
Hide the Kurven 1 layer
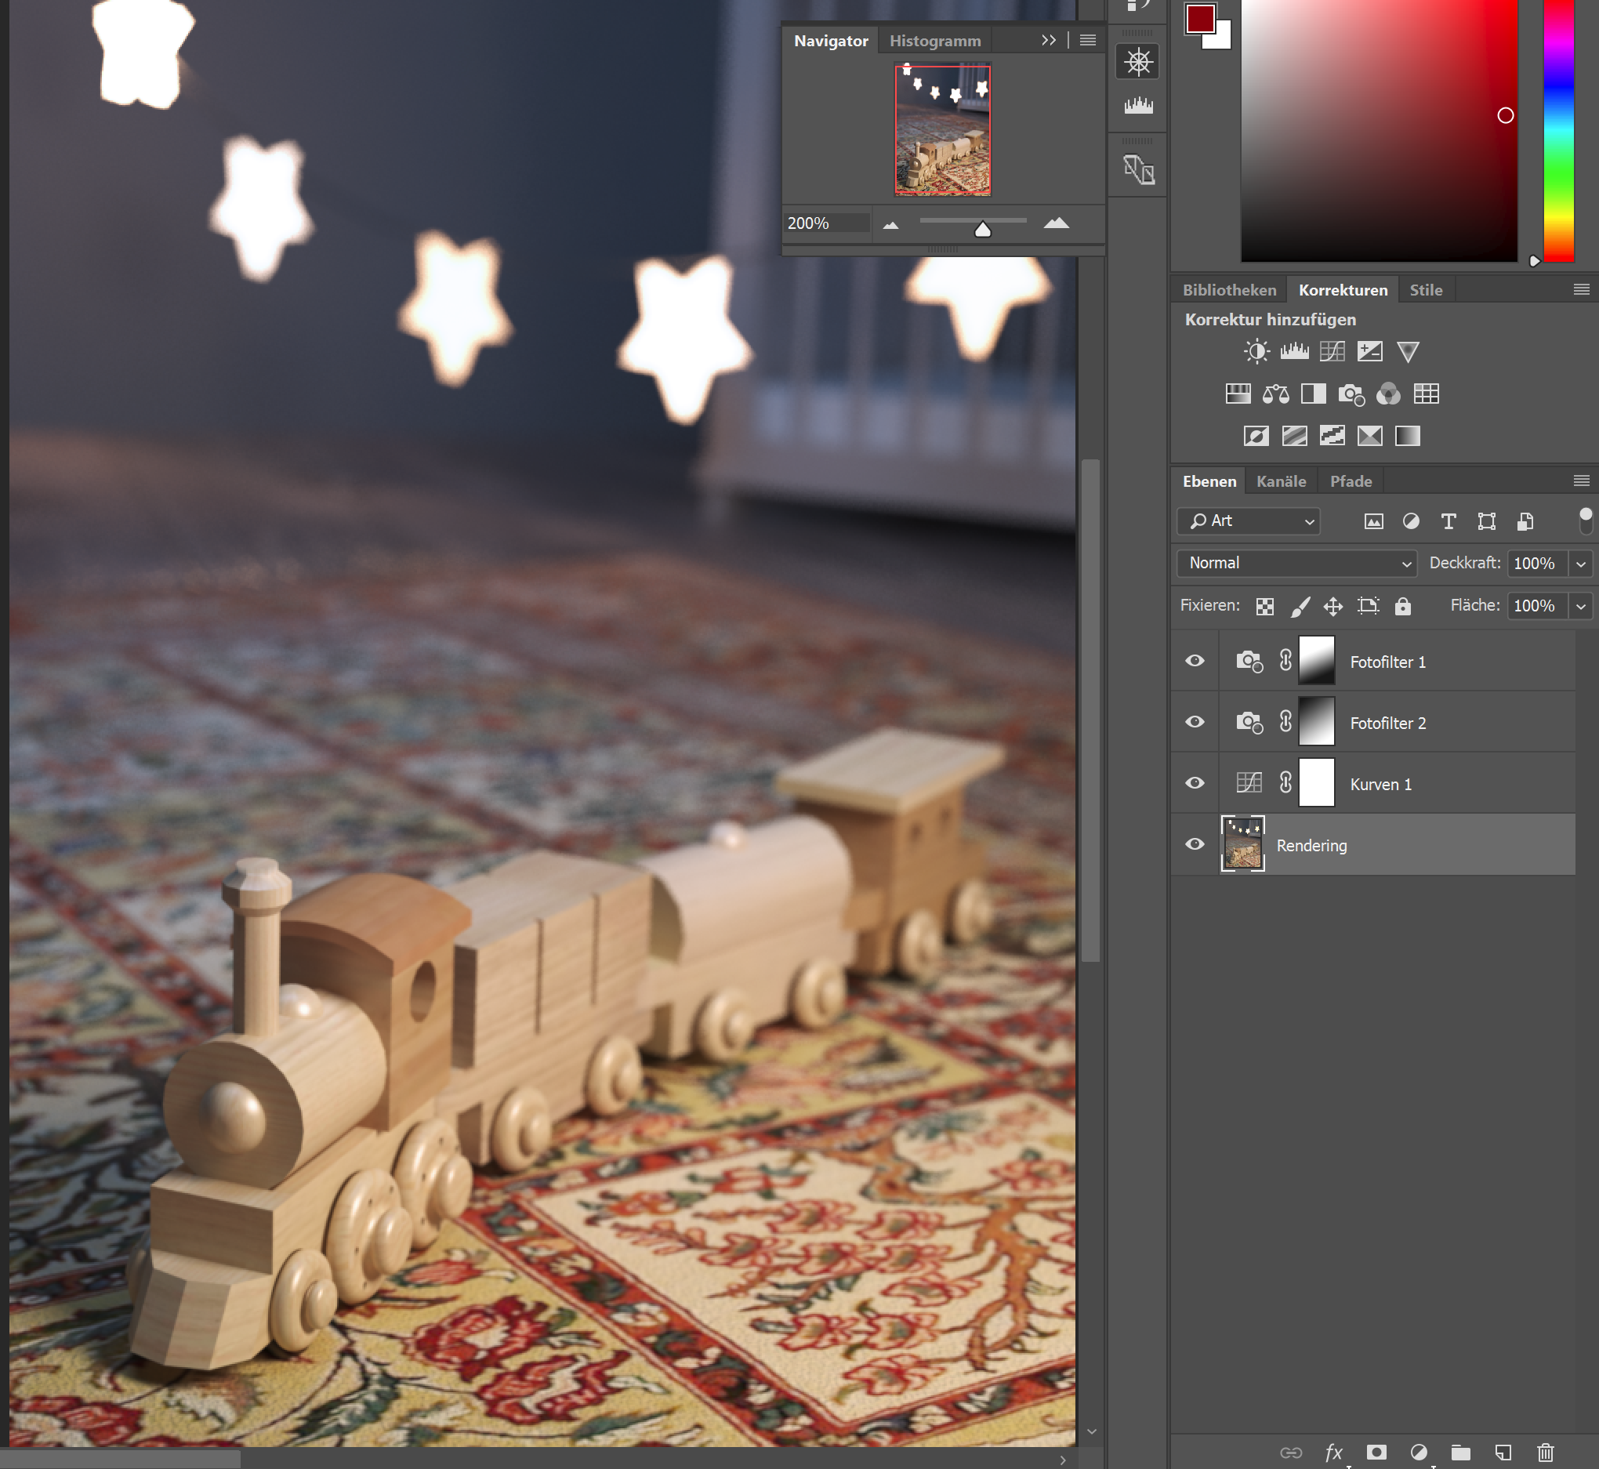coord(1195,784)
